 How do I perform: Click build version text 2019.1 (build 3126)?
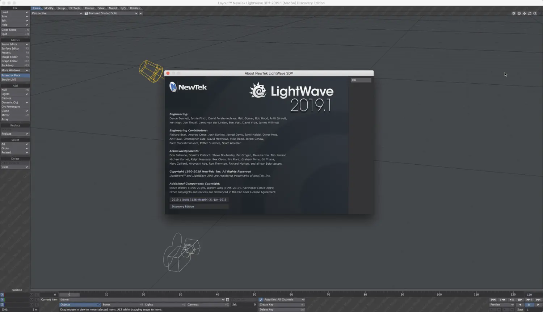[x=199, y=199]
